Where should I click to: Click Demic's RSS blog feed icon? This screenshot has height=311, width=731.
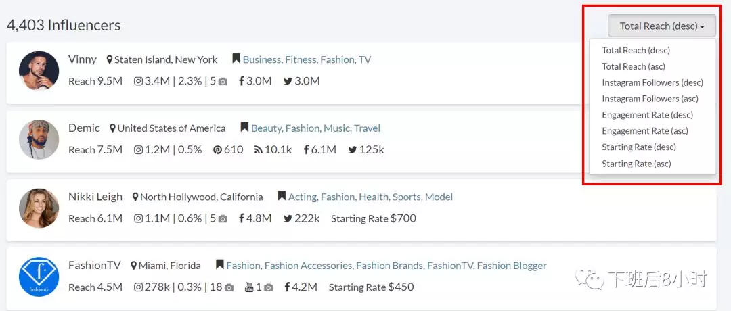tap(258, 150)
